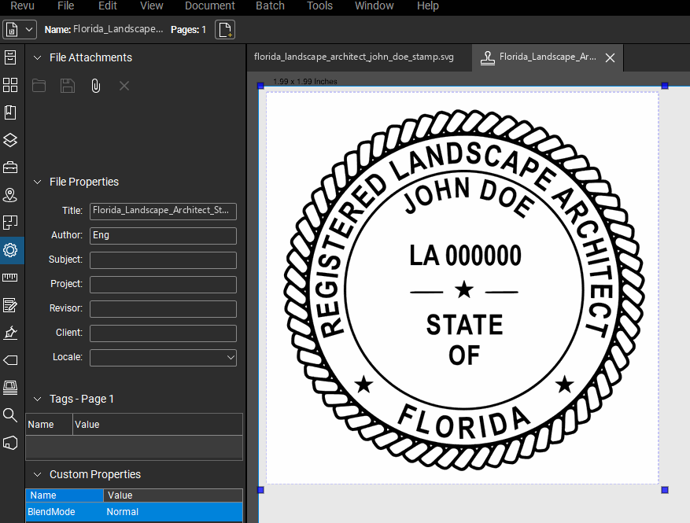Collapse the File Attachments section
This screenshot has width=690, height=523.
(38, 57)
